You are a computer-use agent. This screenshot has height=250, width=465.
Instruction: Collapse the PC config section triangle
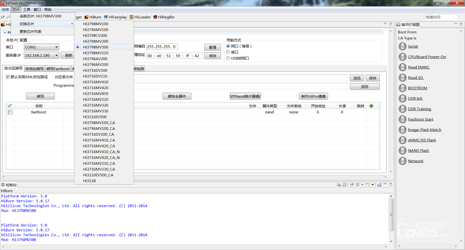pos(5,32)
